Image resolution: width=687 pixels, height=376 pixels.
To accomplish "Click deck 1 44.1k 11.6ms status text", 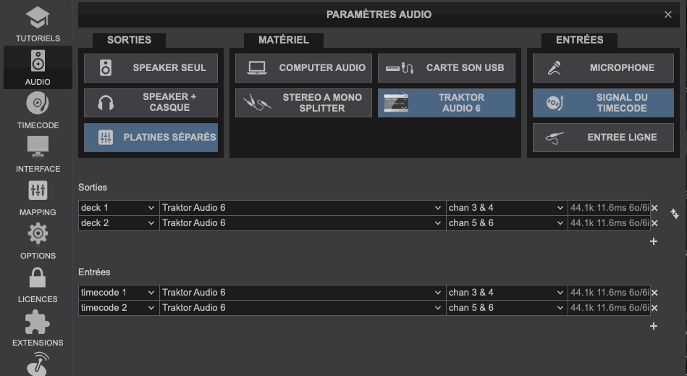I will (x=609, y=208).
